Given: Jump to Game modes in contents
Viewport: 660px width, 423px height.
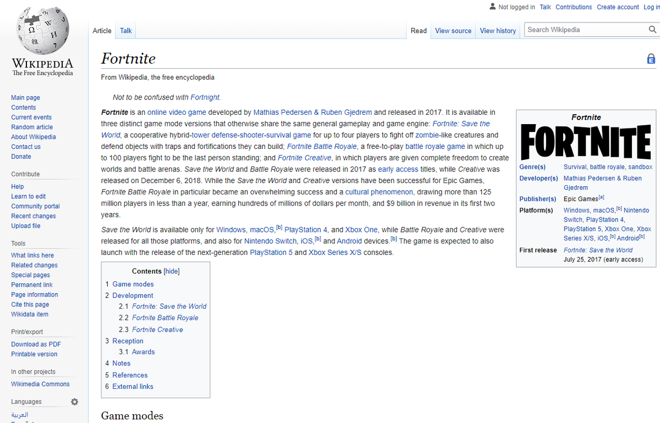Looking at the screenshot, I should [x=133, y=285].
